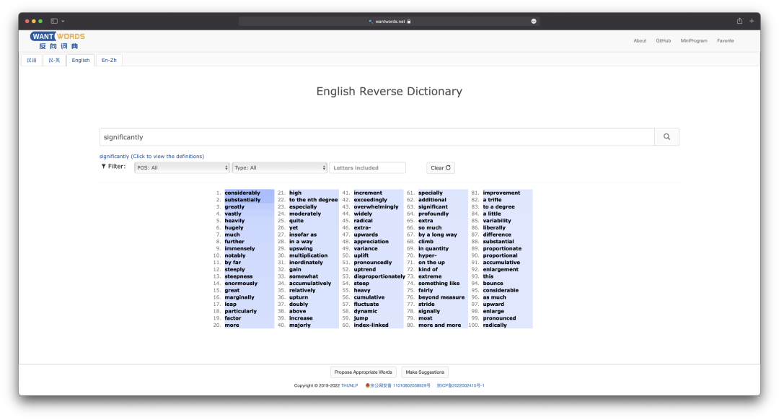Select result word 'especially'
The width and height of the screenshot is (779, 420).
[303, 207]
